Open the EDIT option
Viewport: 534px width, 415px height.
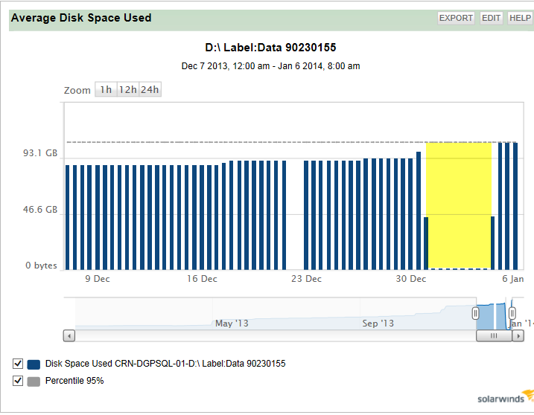tap(491, 18)
